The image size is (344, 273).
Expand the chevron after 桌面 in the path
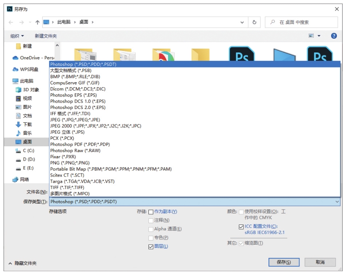click(x=92, y=22)
